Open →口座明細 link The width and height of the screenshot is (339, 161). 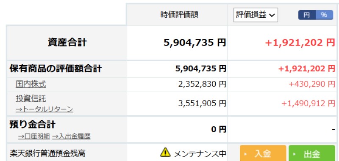34,136
